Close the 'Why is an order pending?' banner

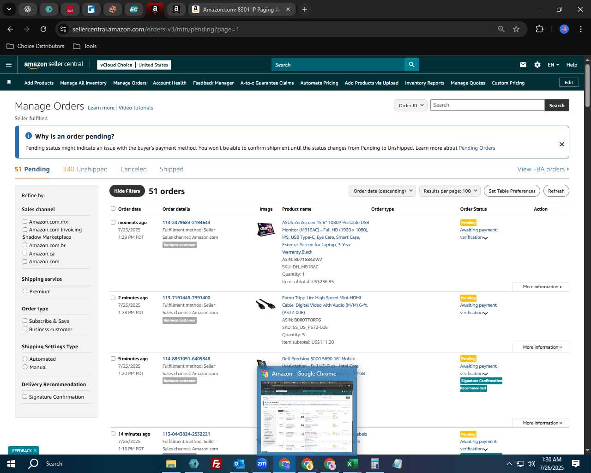[x=562, y=144]
